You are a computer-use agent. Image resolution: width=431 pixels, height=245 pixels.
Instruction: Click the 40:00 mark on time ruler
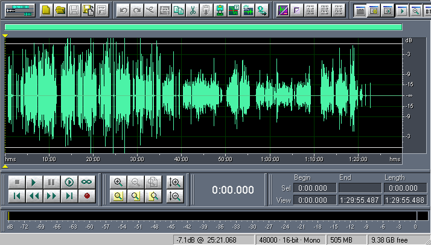point(181,159)
